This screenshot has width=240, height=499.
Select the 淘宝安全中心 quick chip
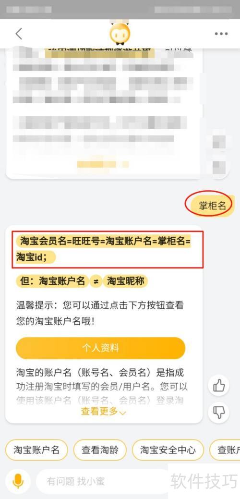168,450
